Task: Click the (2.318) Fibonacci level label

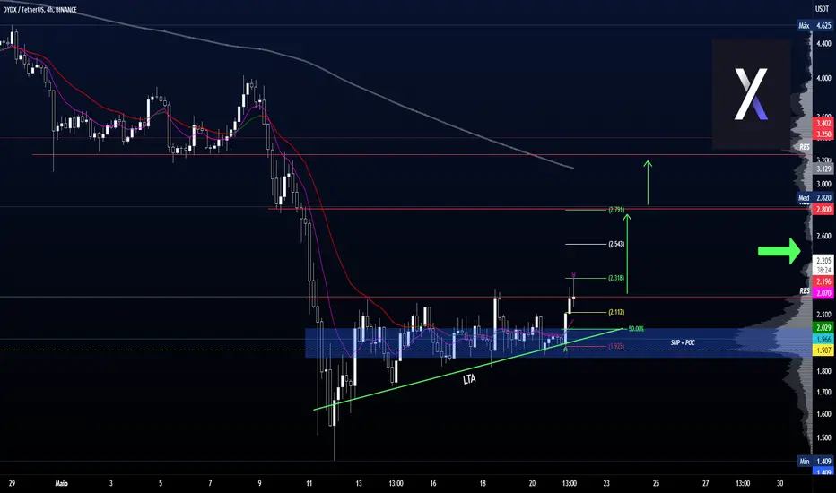Action: (x=616, y=278)
